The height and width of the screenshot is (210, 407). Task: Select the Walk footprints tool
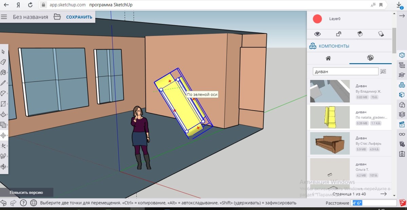pos(3,156)
